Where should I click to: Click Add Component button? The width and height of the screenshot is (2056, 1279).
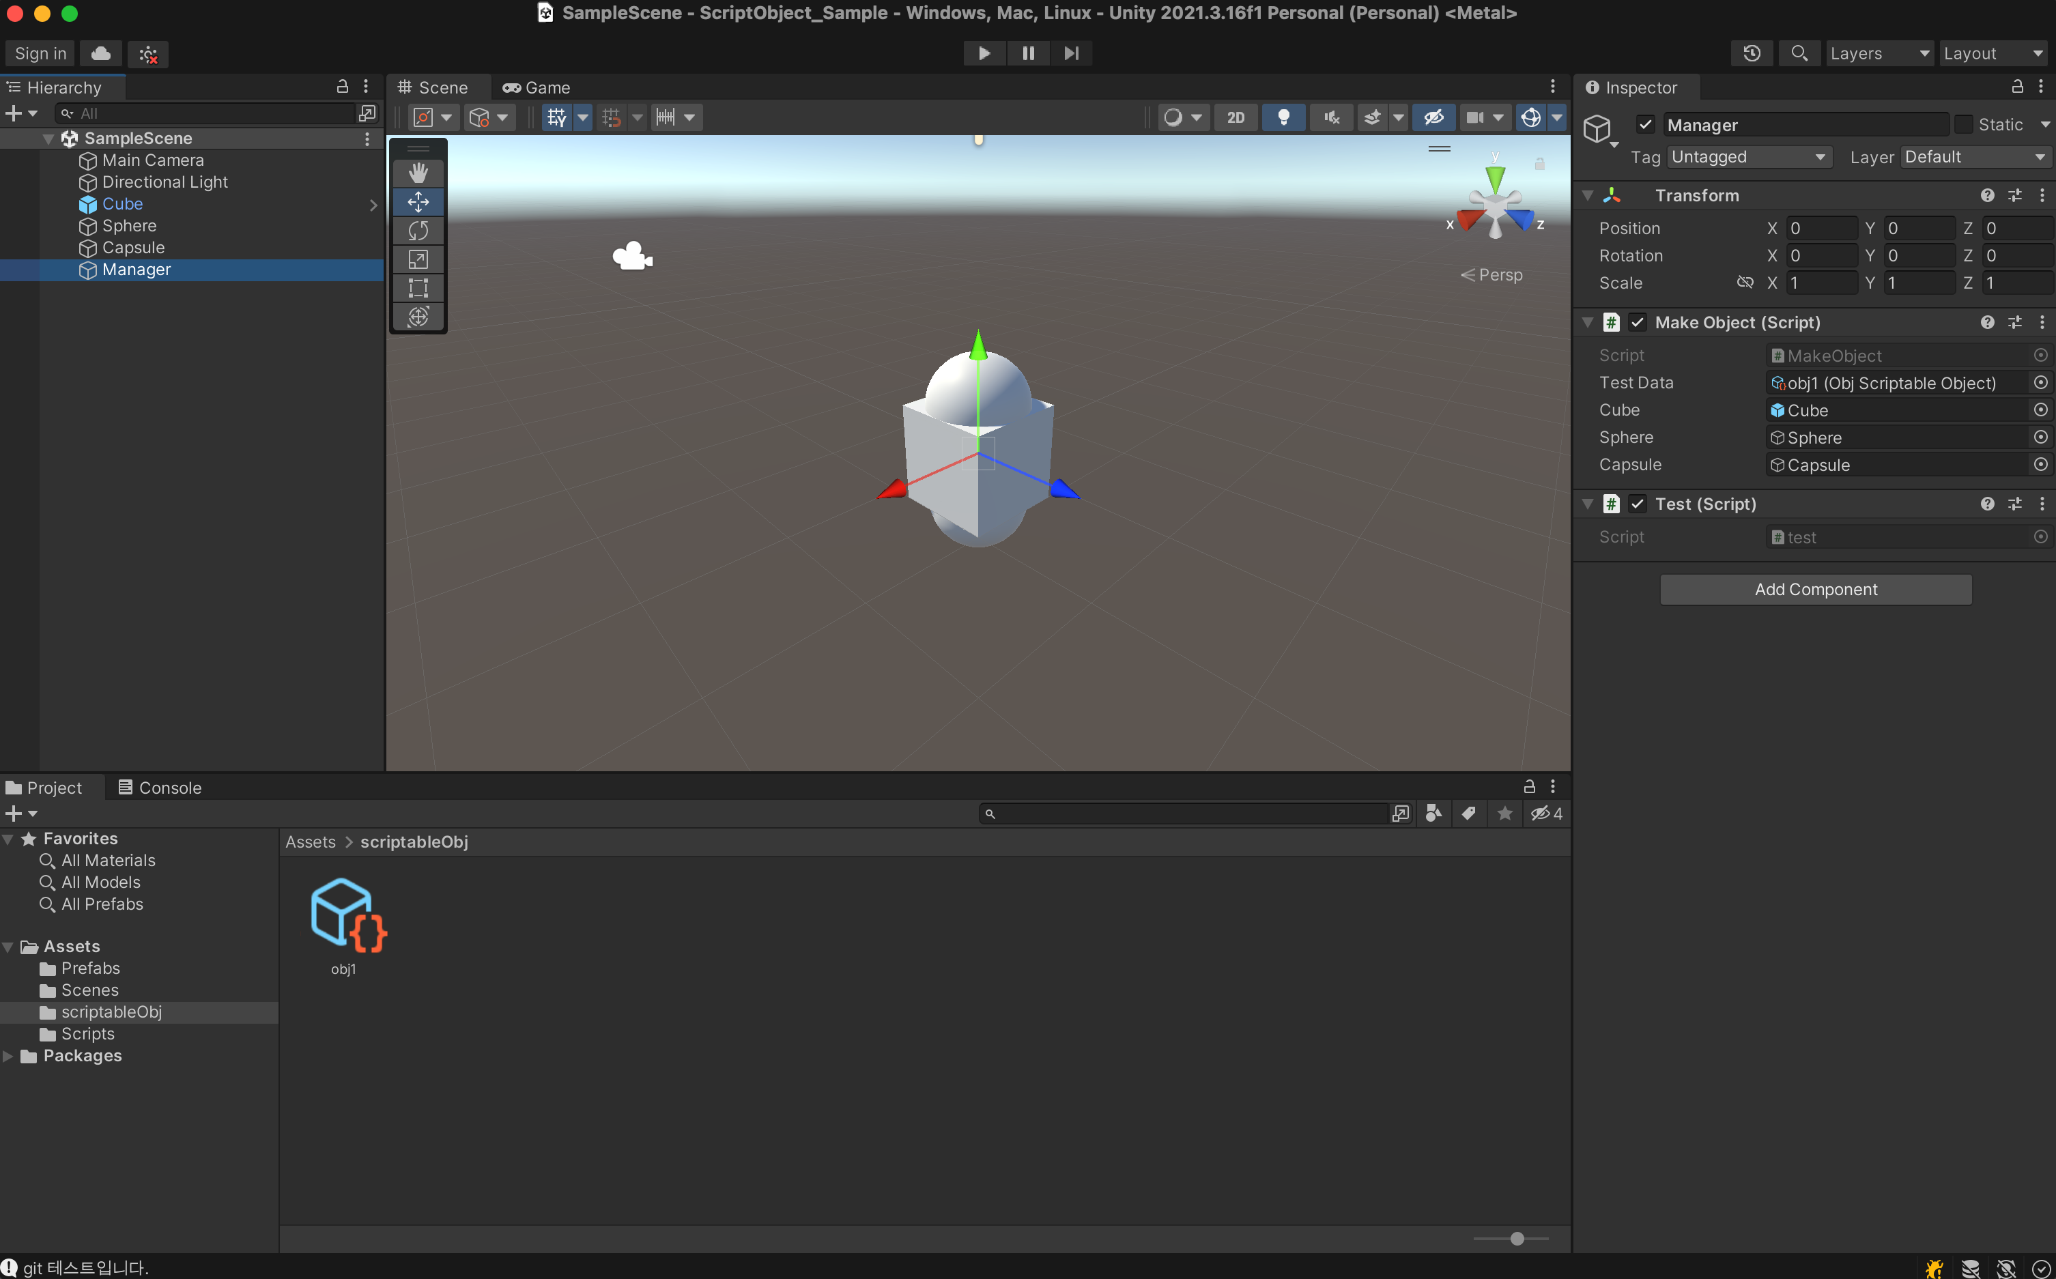1815,590
